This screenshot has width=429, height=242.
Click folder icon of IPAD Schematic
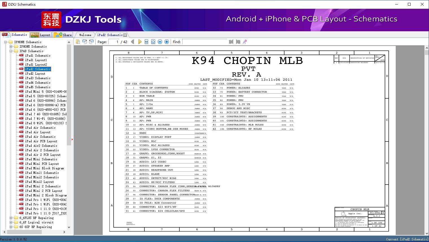coord(16,51)
